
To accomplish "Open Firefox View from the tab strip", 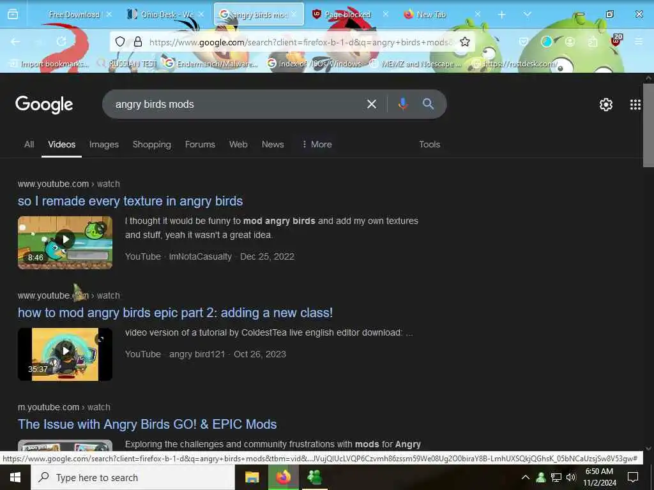I will point(13,15).
